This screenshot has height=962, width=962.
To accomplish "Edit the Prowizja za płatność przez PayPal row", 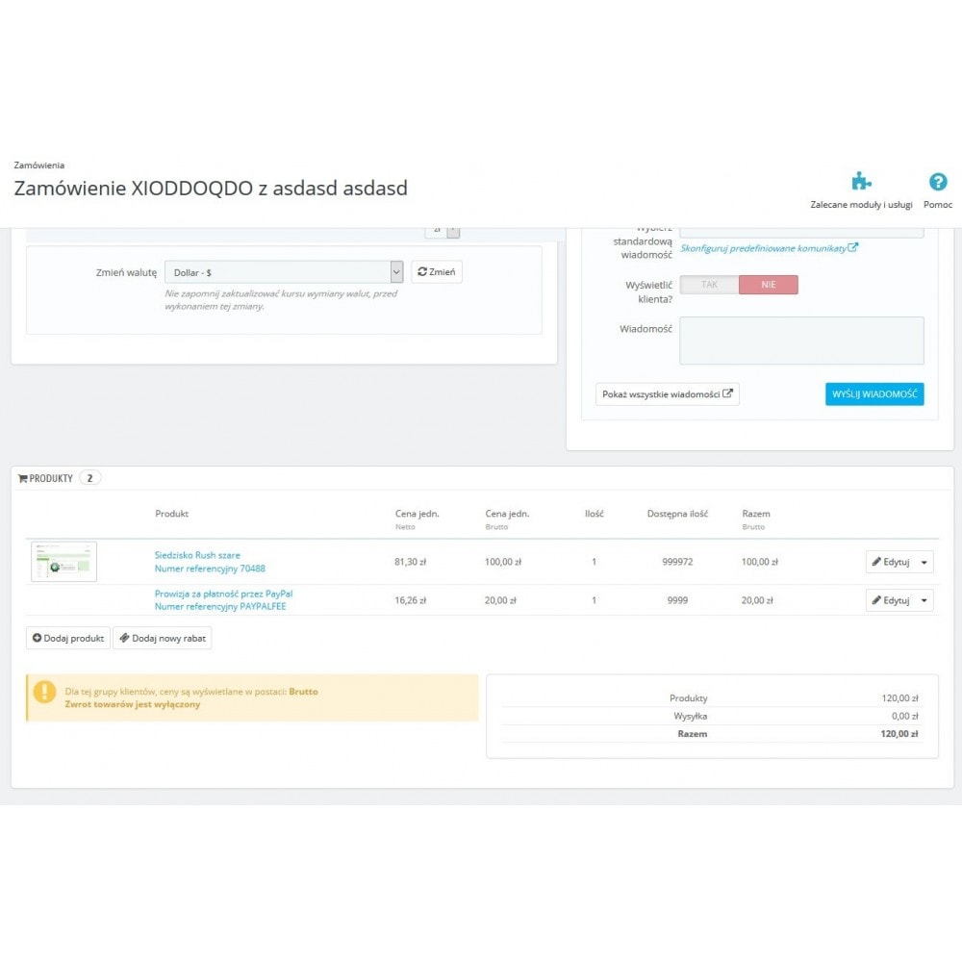I will click(x=891, y=600).
